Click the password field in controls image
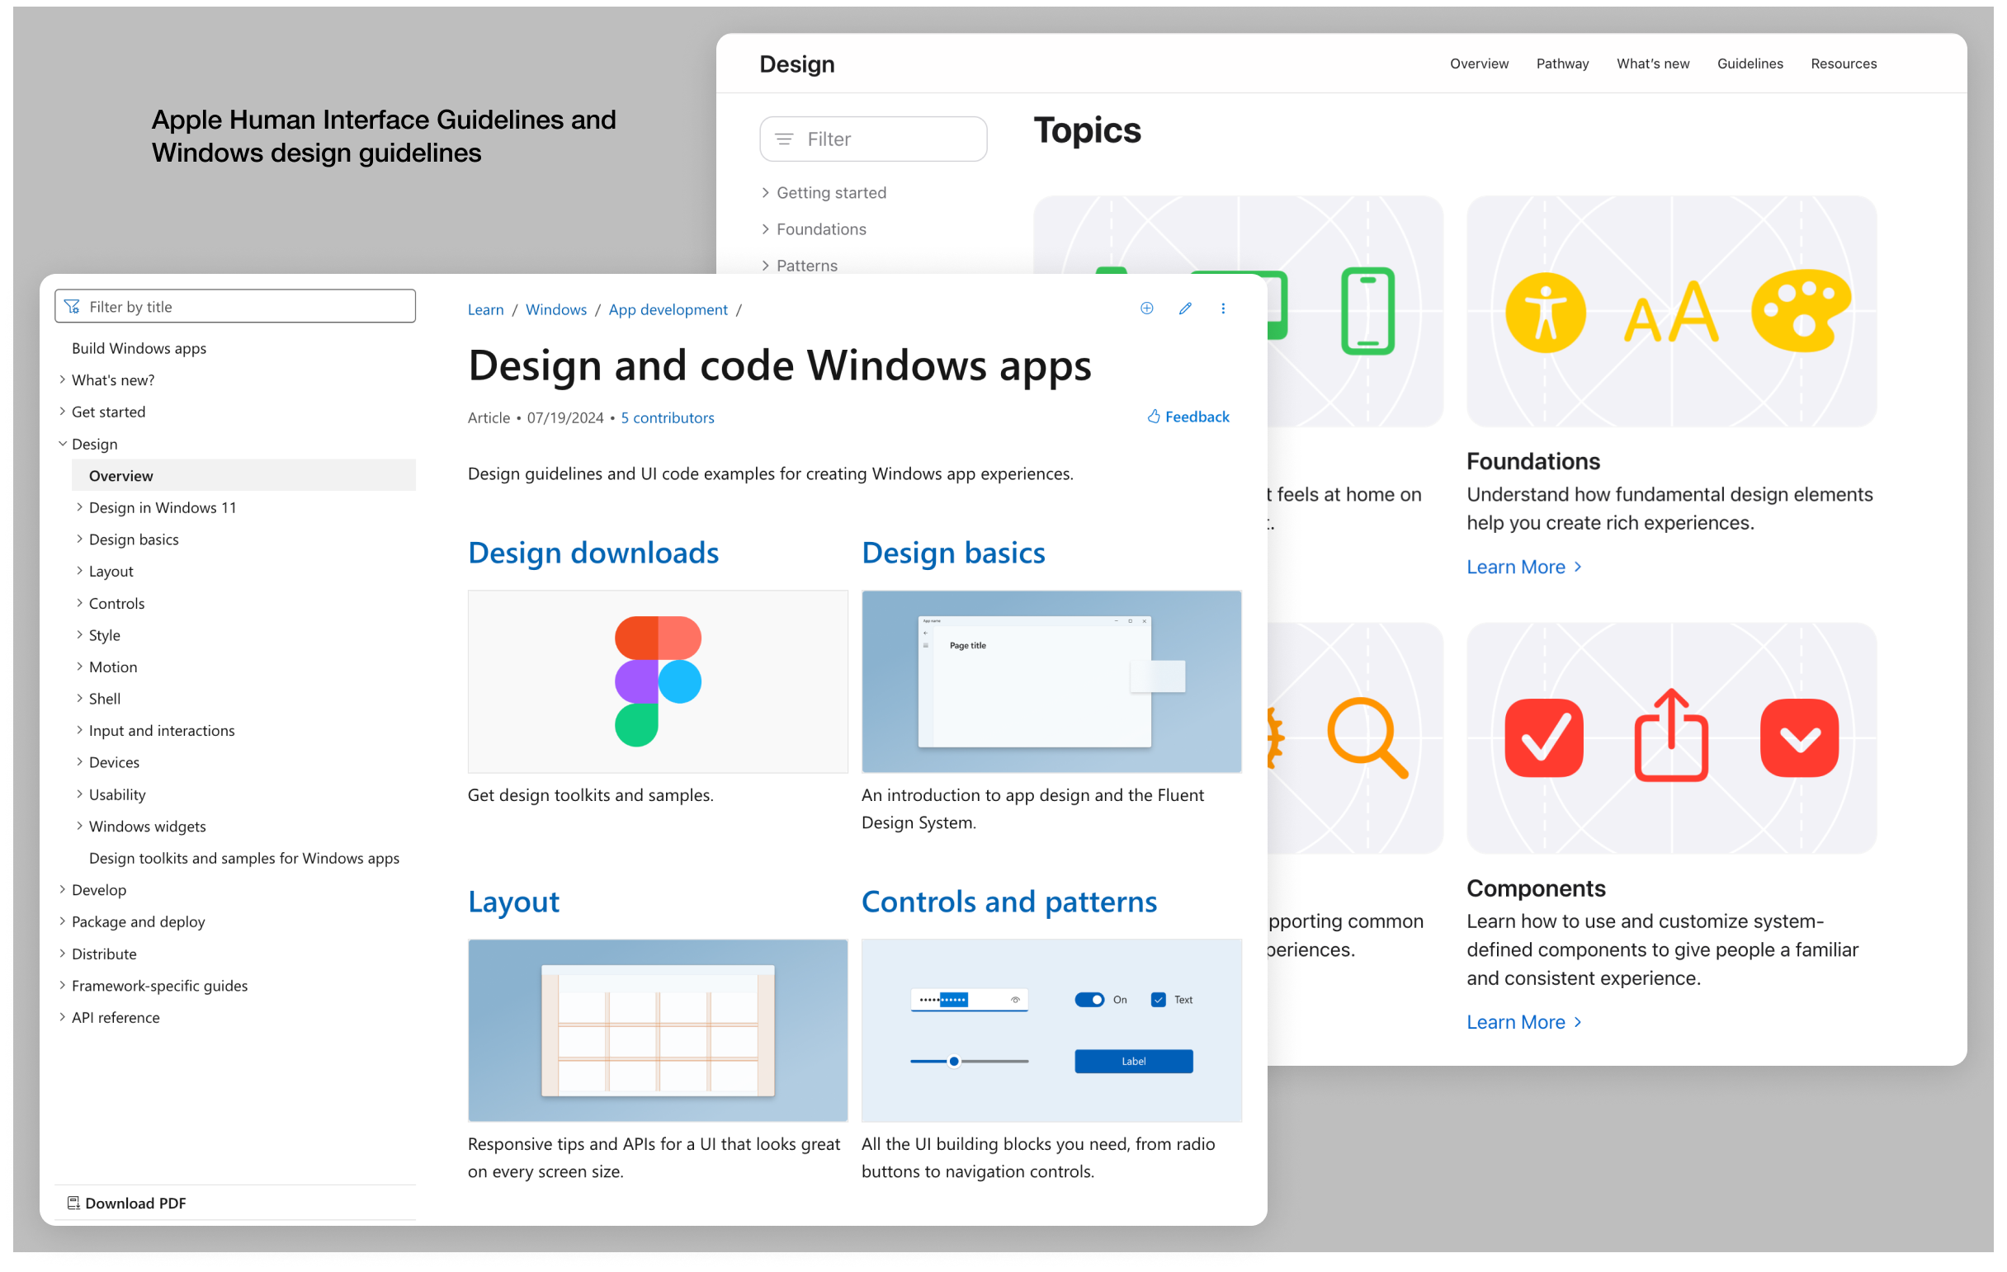The image size is (2007, 1272). click(x=970, y=1000)
